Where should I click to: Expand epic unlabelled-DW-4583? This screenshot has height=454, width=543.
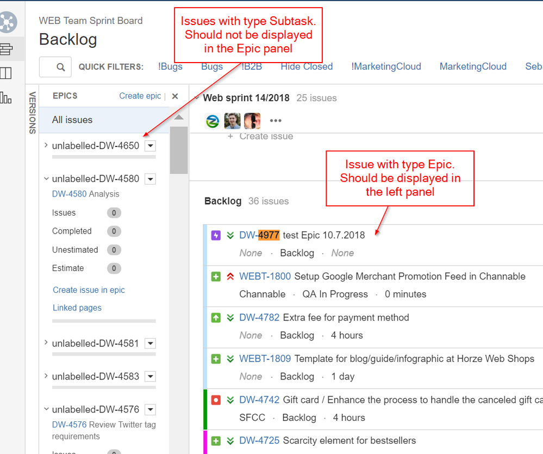(x=46, y=376)
